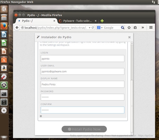Screen dimensions: 159x140
Task: Close the Pydio tab
Action: pos(54,21)
